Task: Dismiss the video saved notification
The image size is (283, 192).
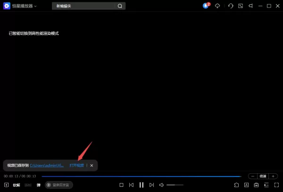Action: click(92, 165)
